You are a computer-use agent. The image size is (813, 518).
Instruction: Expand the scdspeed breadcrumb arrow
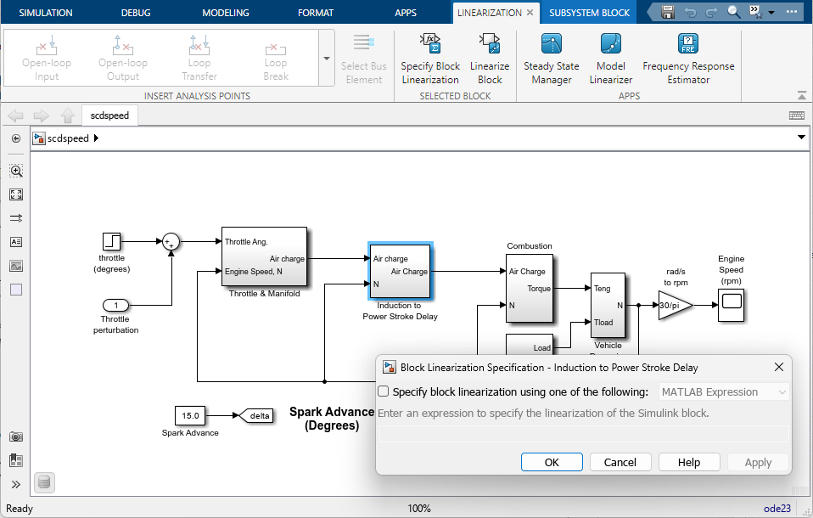click(x=96, y=138)
